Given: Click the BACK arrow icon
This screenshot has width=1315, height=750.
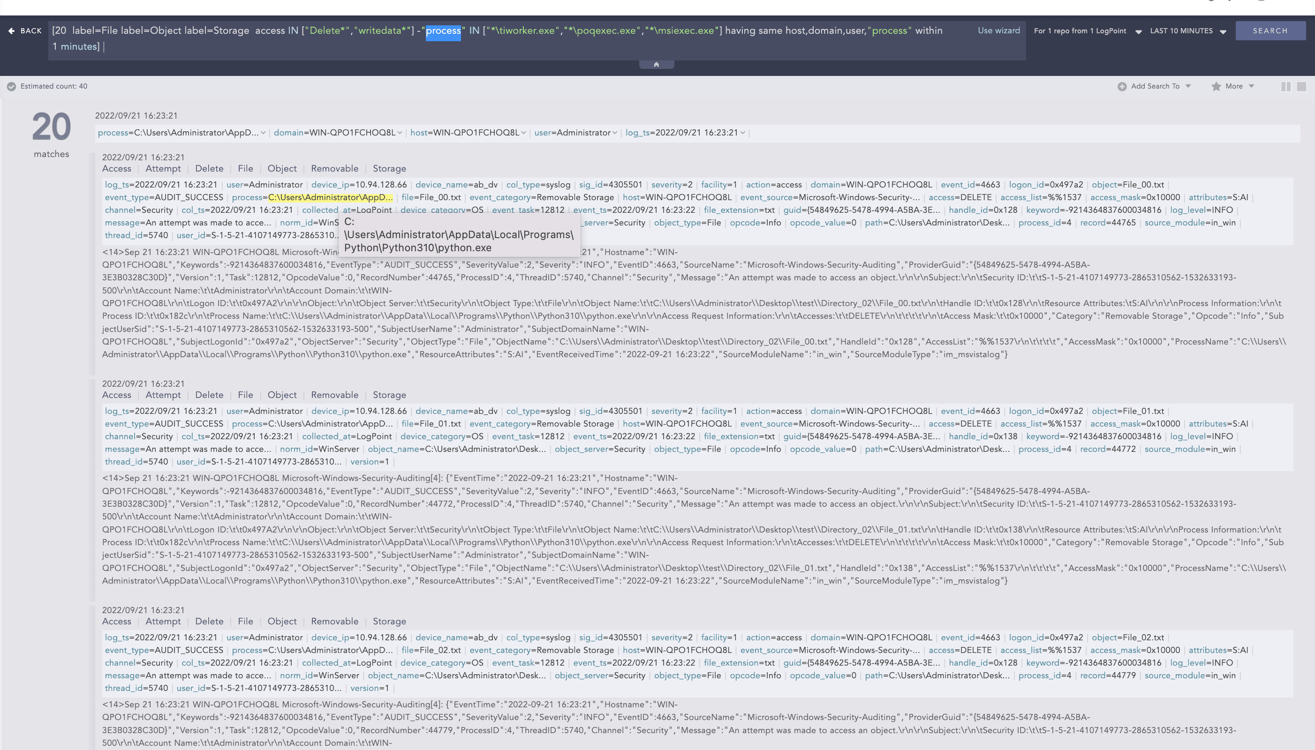Looking at the screenshot, I should coord(11,31).
